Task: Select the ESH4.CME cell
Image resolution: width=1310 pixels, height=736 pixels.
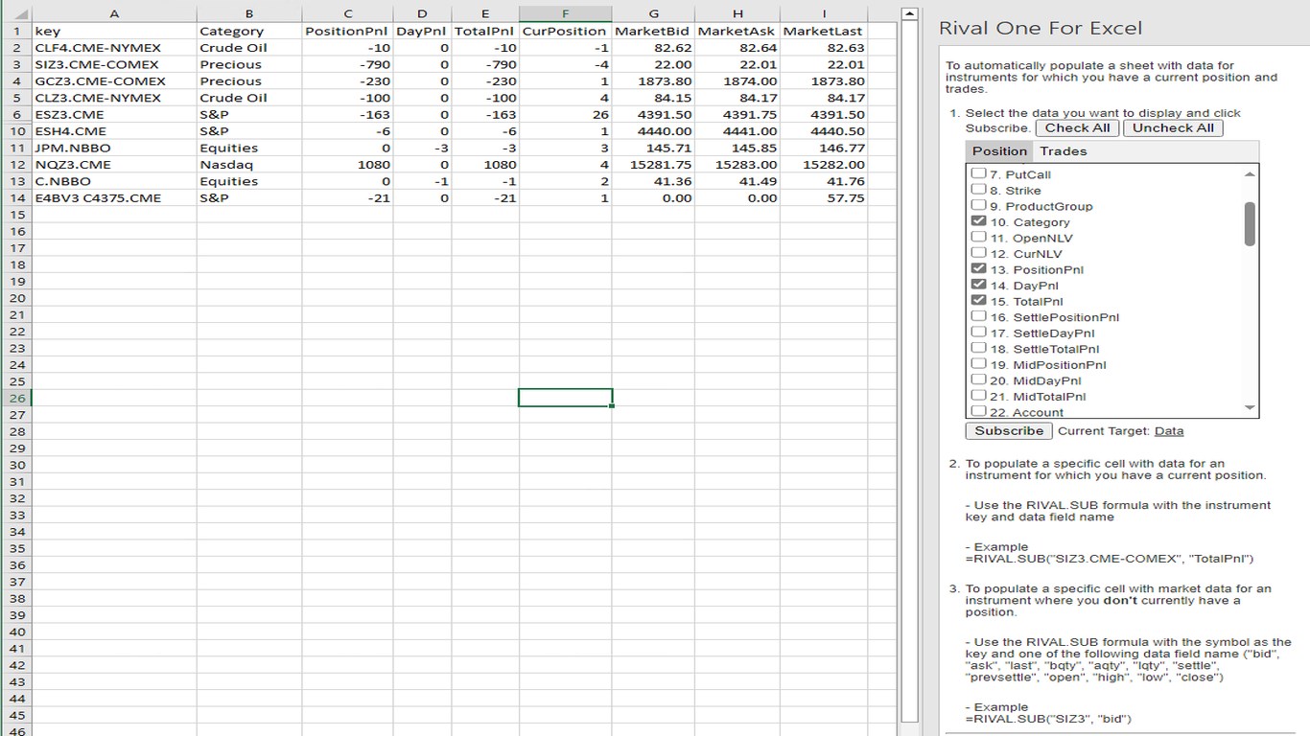Action: [x=114, y=131]
